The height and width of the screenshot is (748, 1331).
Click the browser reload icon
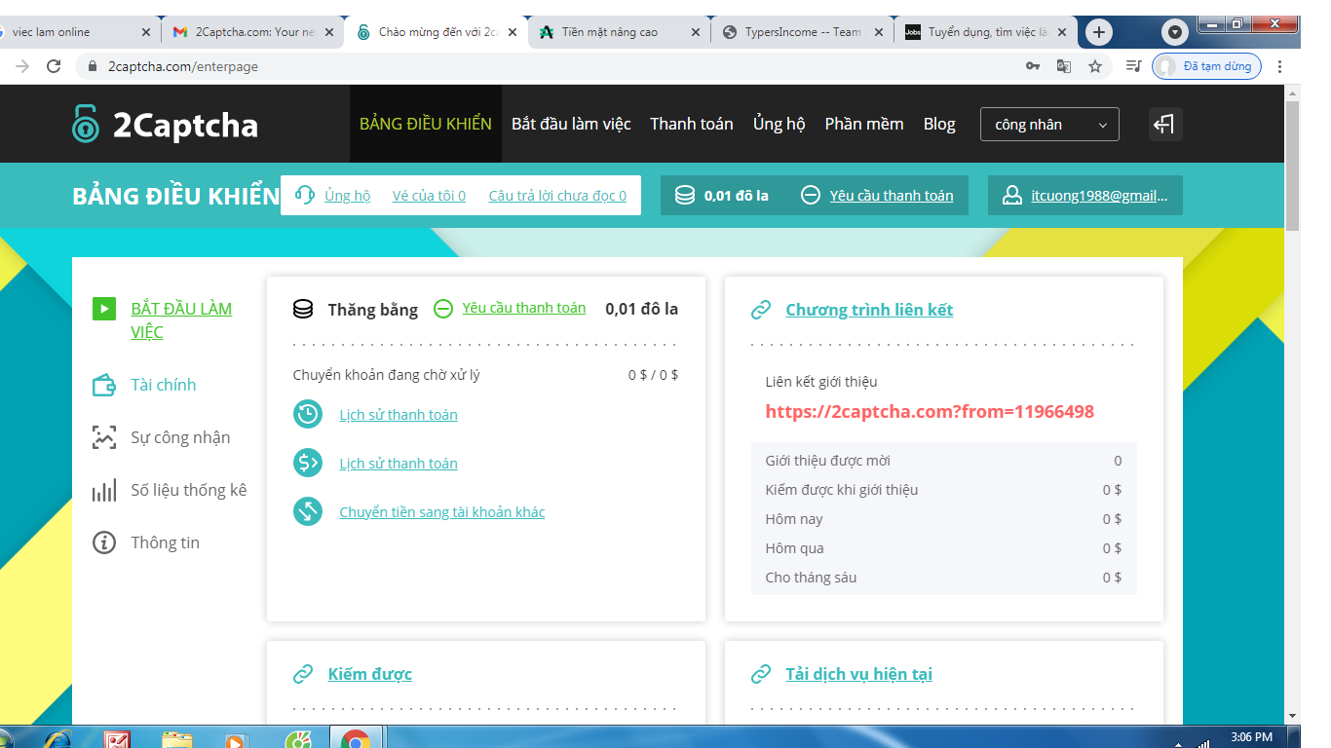(55, 66)
